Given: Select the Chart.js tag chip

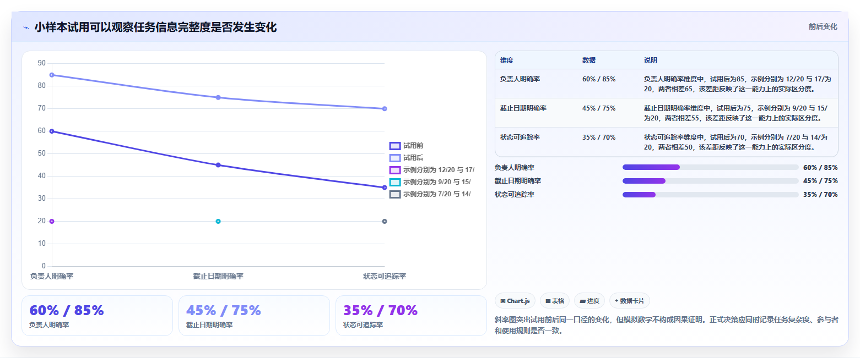Looking at the screenshot, I should [x=515, y=301].
